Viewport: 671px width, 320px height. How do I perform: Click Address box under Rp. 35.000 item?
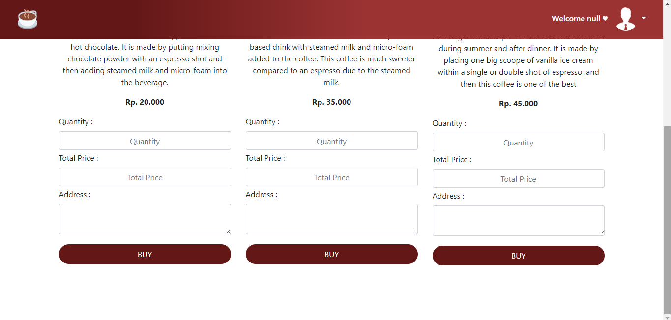(x=332, y=219)
